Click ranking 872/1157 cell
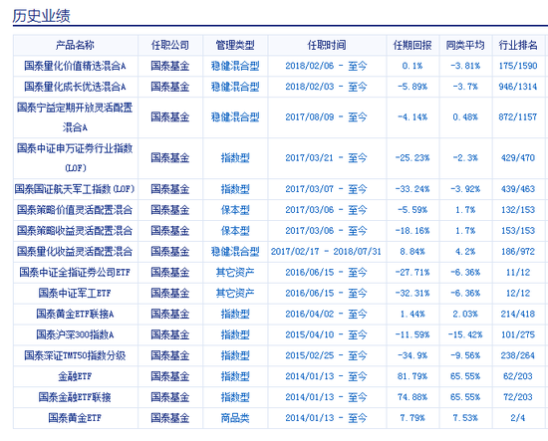Screen dimensions: 548x441 click(518, 117)
